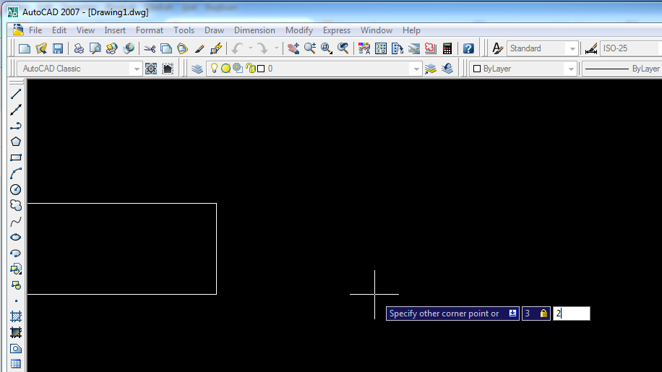Viewport: 662px width, 372px height.
Task: Open Sheet Set Manager icon
Action: tap(413, 48)
